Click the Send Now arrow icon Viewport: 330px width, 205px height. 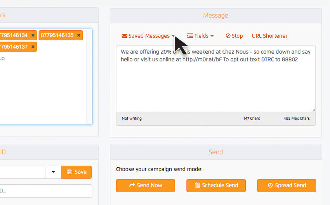[132, 185]
